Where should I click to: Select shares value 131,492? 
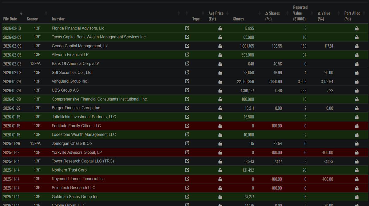click(248, 170)
